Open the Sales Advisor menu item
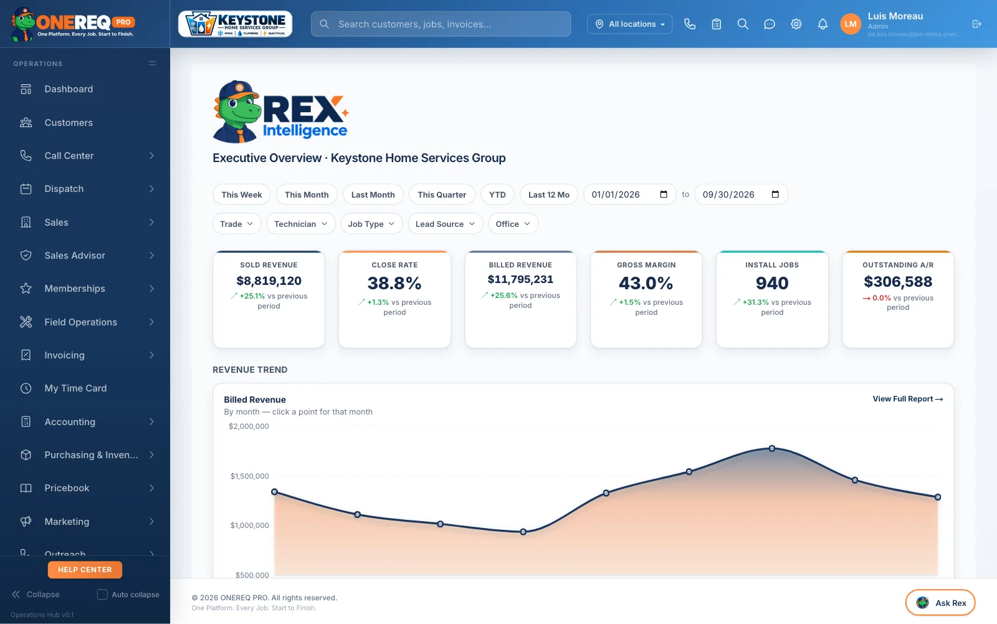997x624 pixels. (x=85, y=256)
